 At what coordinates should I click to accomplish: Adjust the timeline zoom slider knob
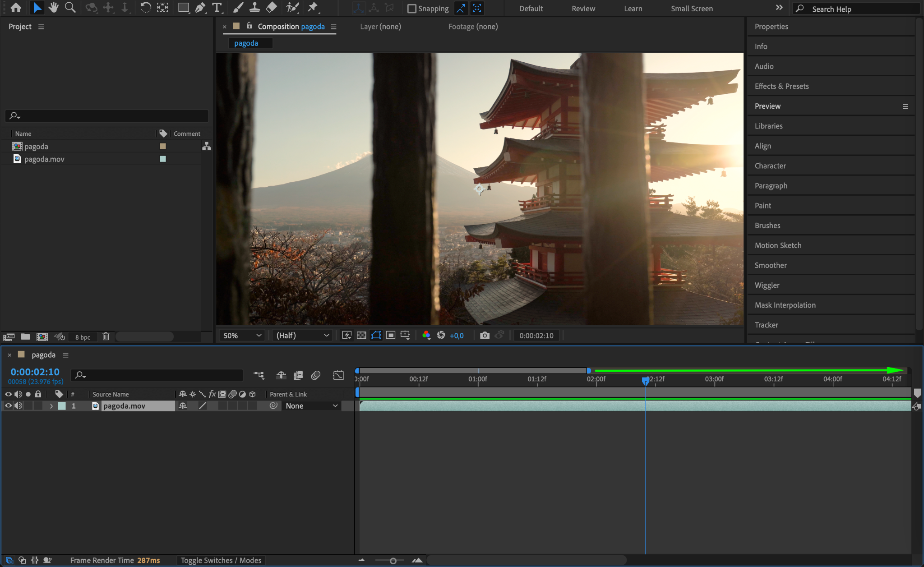pyautogui.click(x=393, y=561)
